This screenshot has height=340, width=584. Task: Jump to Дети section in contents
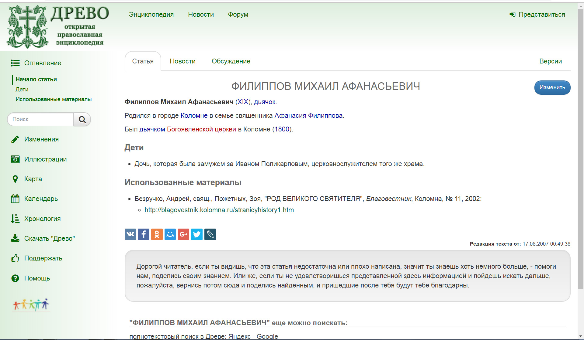point(22,89)
